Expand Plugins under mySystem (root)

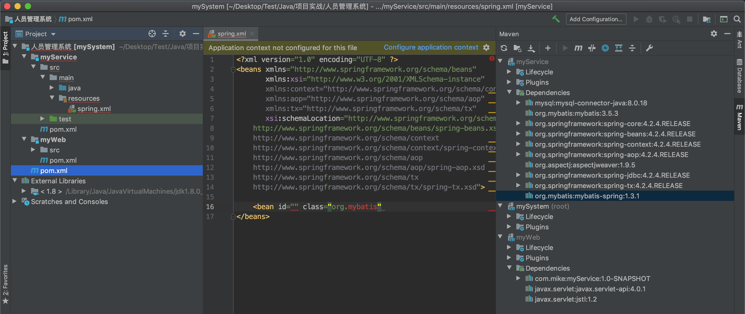(509, 226)
